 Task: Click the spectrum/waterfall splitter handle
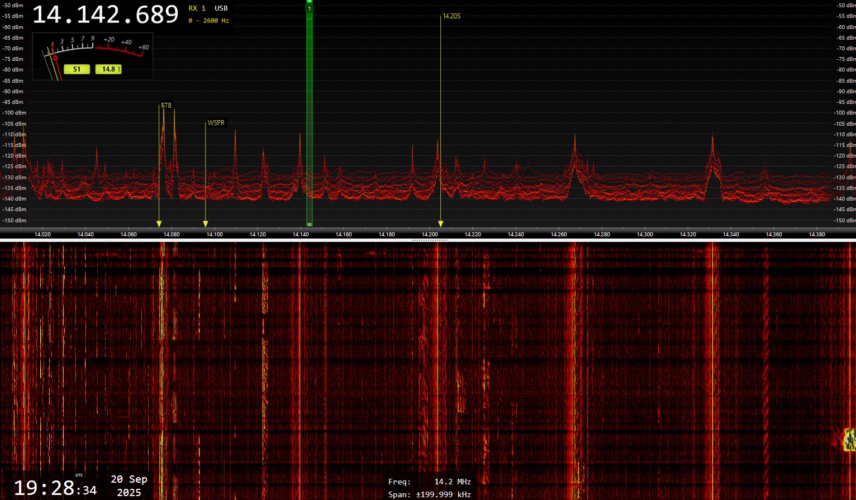click(429, 240)
